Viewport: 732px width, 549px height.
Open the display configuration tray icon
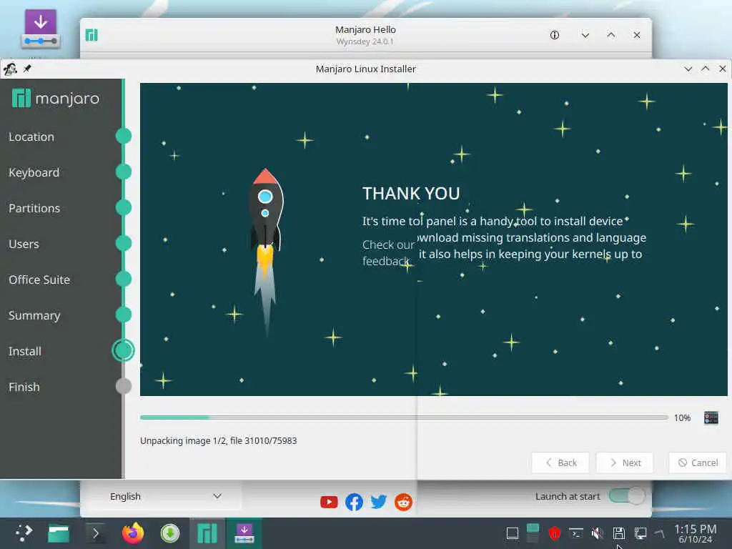[640, 533]
